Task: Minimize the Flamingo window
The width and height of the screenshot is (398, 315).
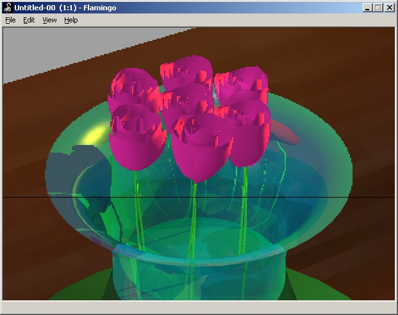Action: [x=367, y=8]
